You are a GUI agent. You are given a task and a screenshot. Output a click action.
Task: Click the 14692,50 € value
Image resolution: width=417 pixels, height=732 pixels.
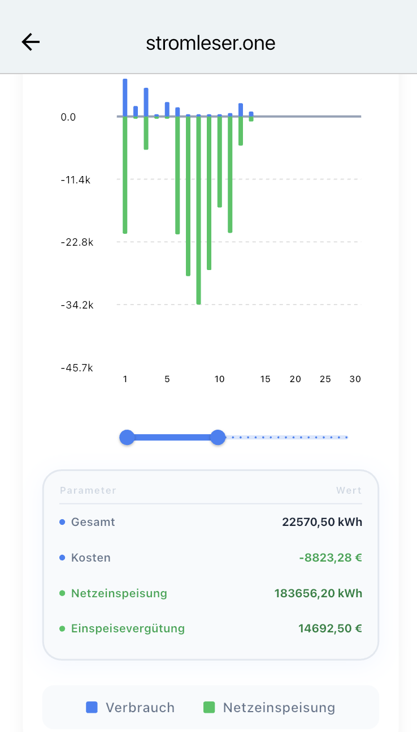330,628
